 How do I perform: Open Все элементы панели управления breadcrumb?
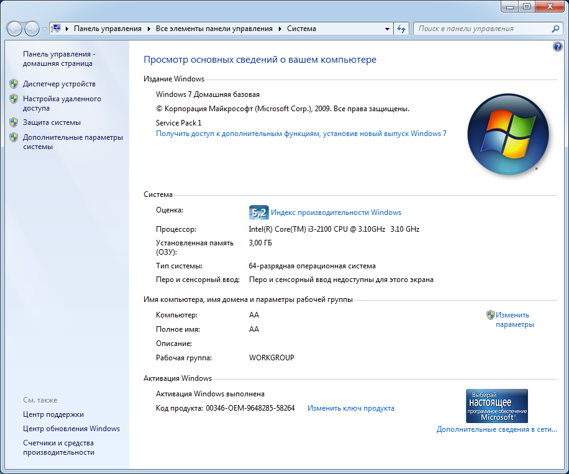[214, 29]
